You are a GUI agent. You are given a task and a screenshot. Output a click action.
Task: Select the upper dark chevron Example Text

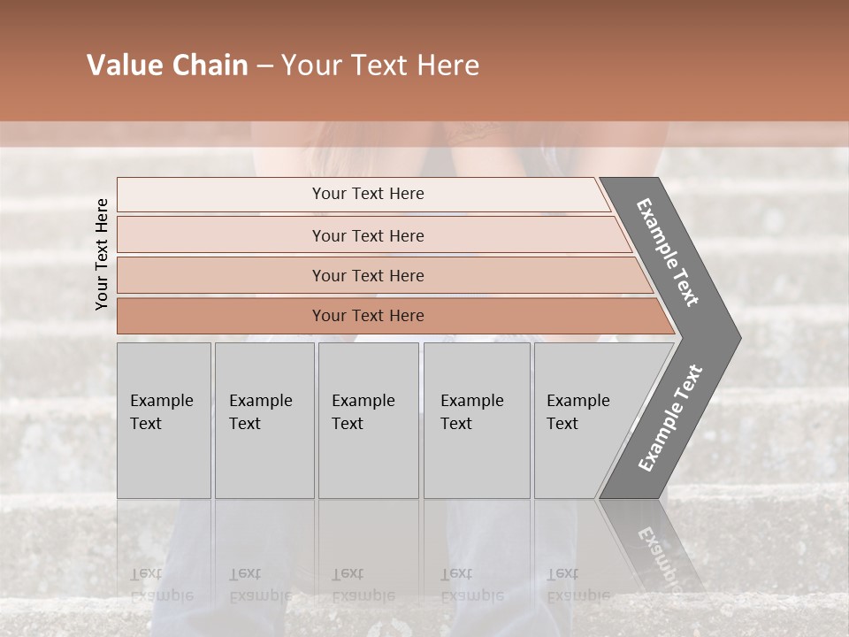[669, 252]
